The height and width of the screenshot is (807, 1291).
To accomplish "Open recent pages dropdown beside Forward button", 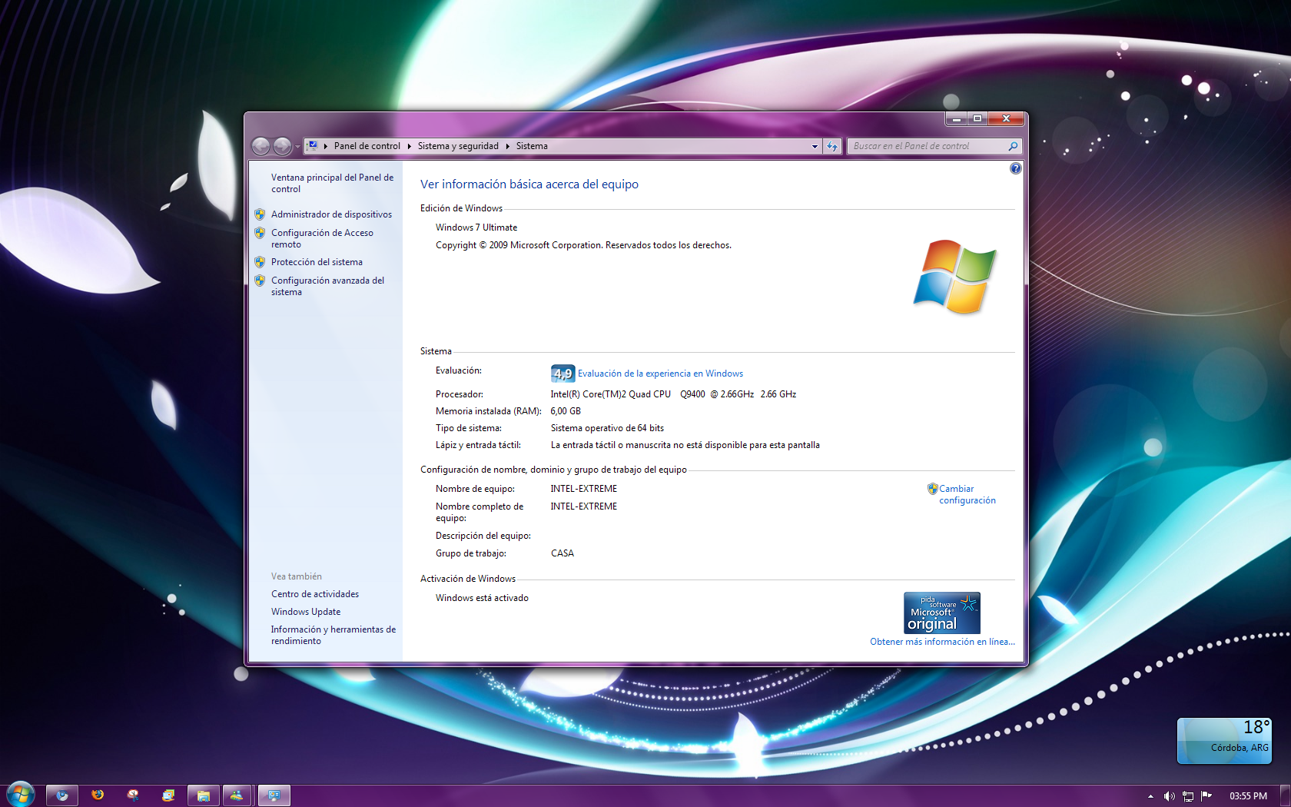I will [297, 147].
